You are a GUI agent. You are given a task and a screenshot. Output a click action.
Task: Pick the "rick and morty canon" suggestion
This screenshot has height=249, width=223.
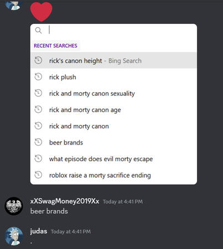(113, 126)
